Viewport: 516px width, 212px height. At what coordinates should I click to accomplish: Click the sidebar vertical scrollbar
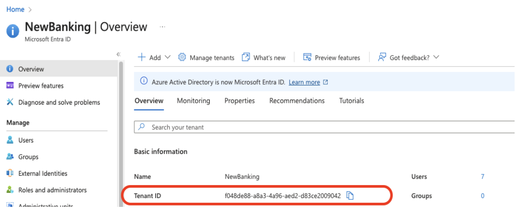[121, 133]
